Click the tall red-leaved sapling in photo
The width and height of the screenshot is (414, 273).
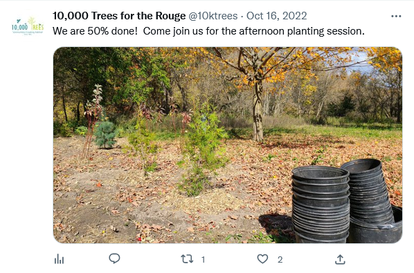92,121
